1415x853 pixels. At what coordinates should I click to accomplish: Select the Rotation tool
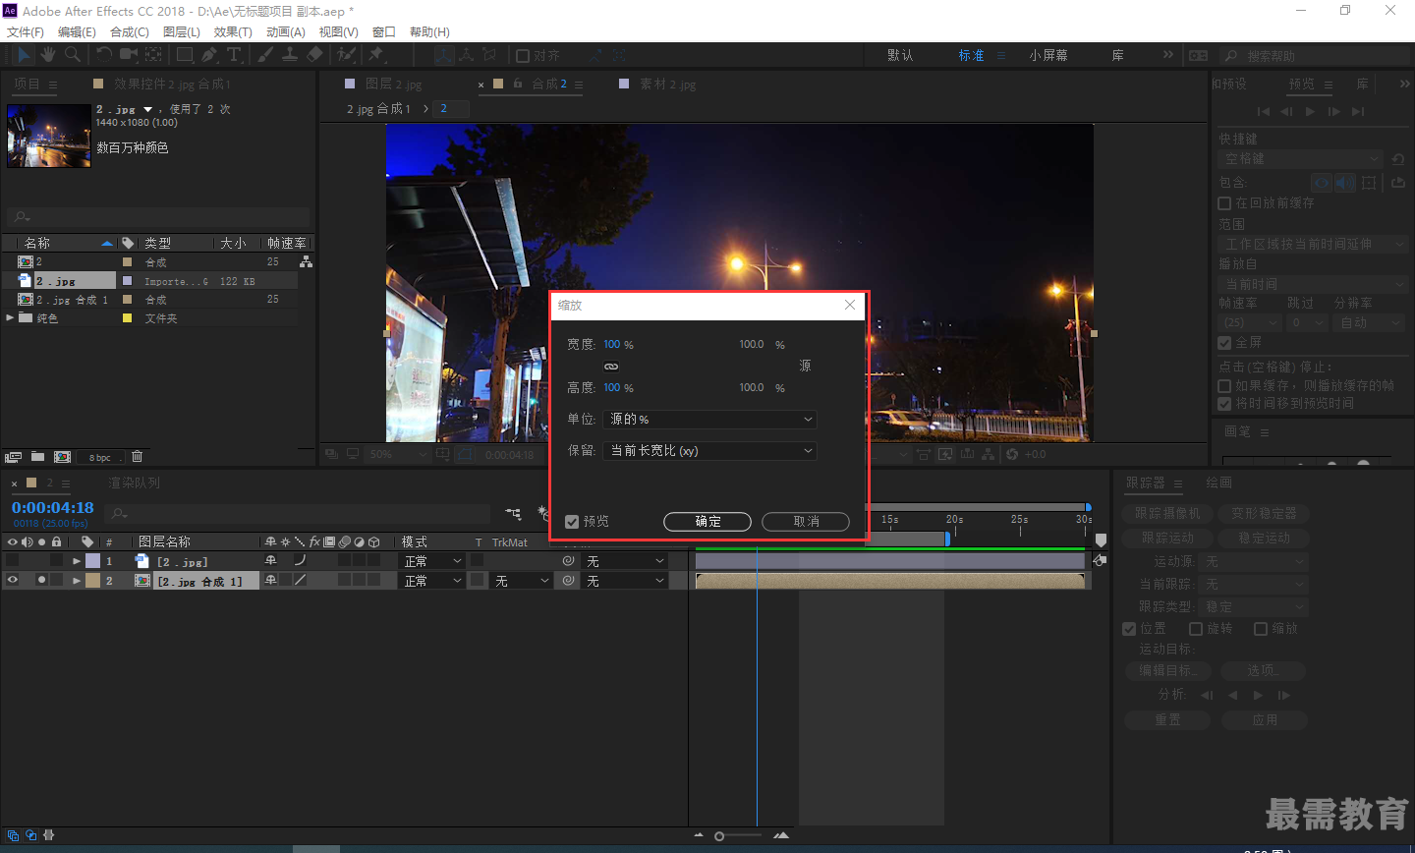103,55
